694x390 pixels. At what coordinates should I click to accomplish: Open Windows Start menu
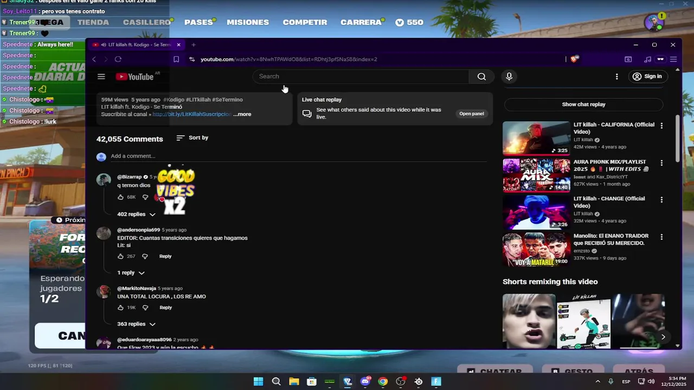pyautogui.click(x=258, y=381)
